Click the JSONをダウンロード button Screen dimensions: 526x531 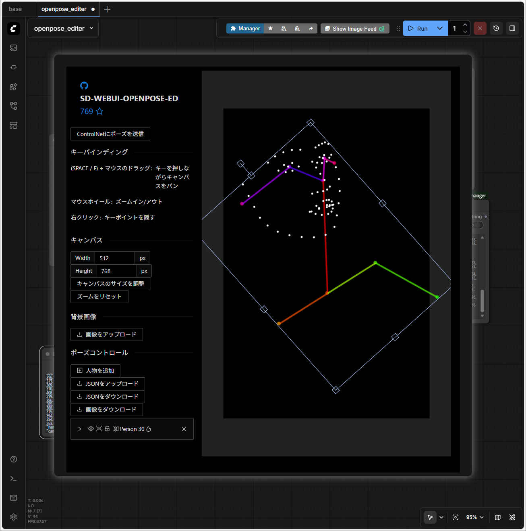point(108,397)
